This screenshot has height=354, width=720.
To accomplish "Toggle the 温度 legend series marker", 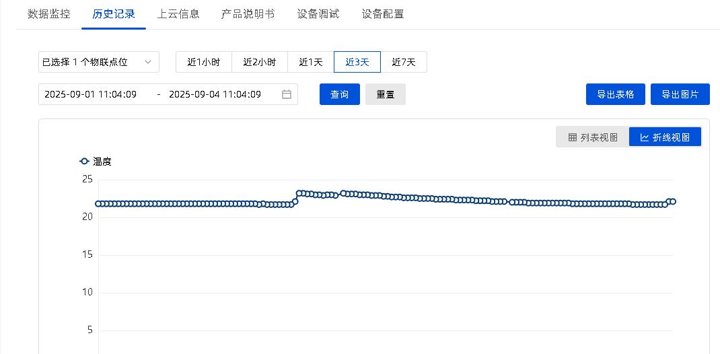I will 85,162.
